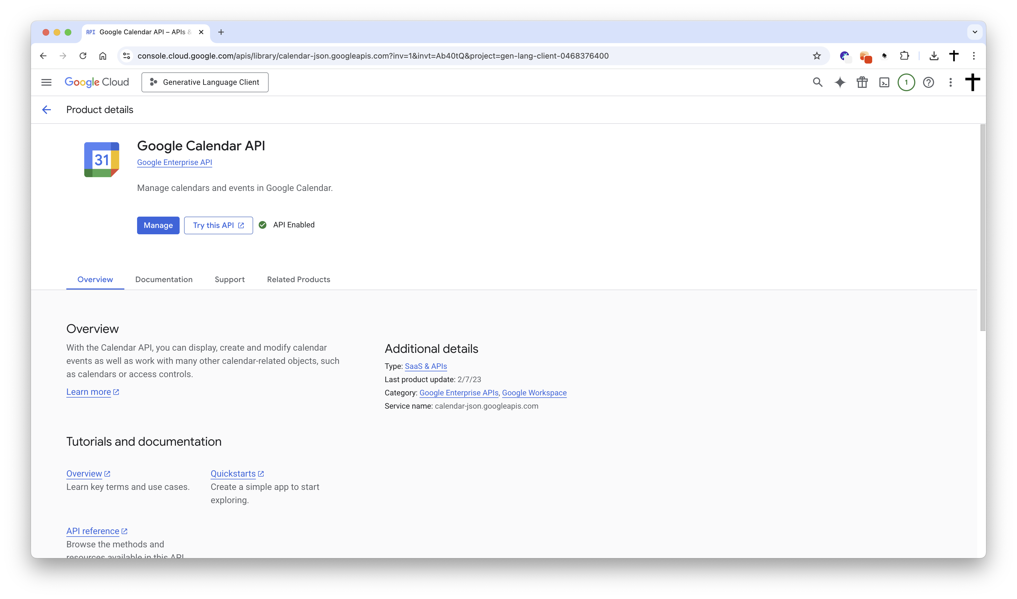Open console three-dot settings menu
This screenshot has height=599, width=1017.
[950, 82]
